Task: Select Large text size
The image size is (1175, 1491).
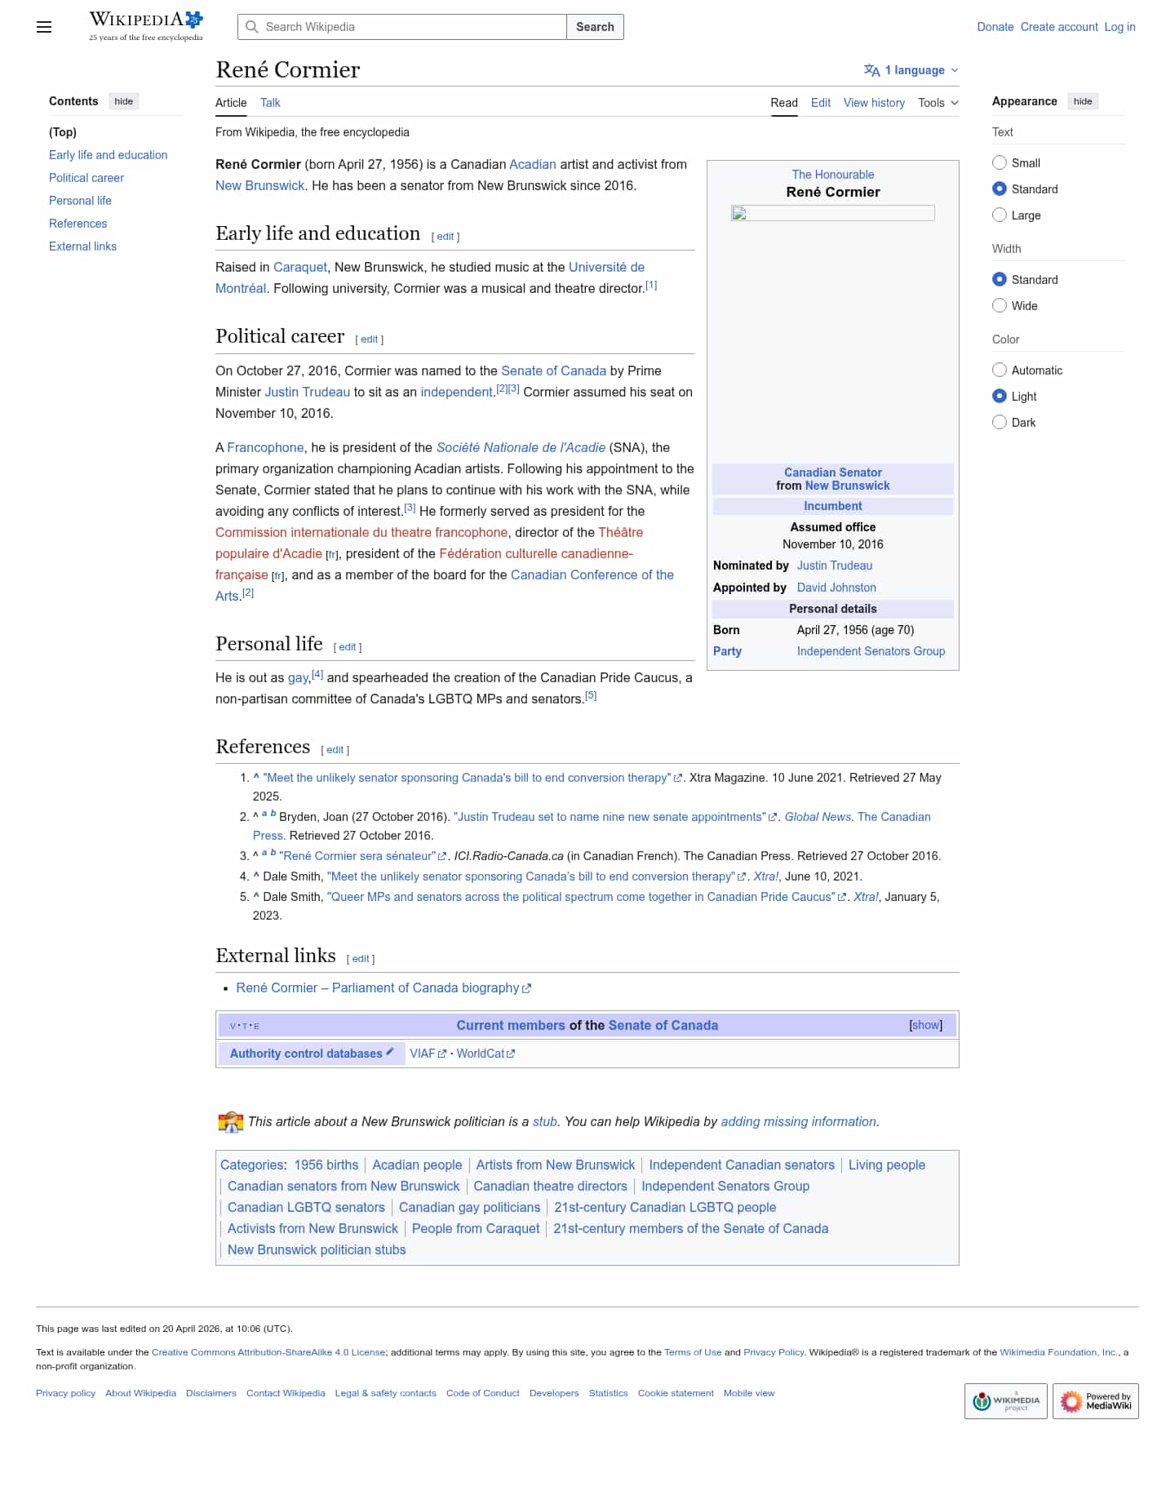Action: (x=1000, y=215)
